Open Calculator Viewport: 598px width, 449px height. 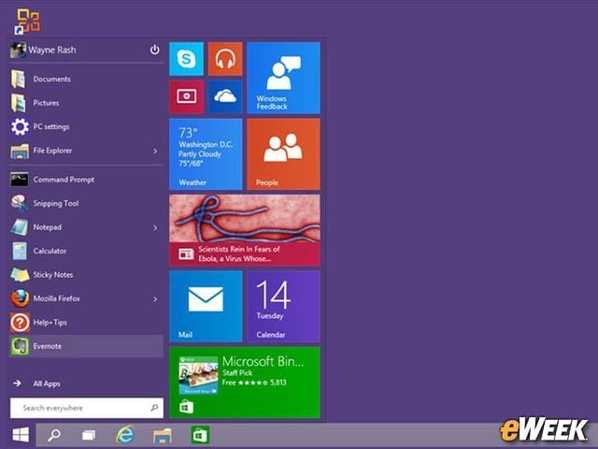coord(86,251)
